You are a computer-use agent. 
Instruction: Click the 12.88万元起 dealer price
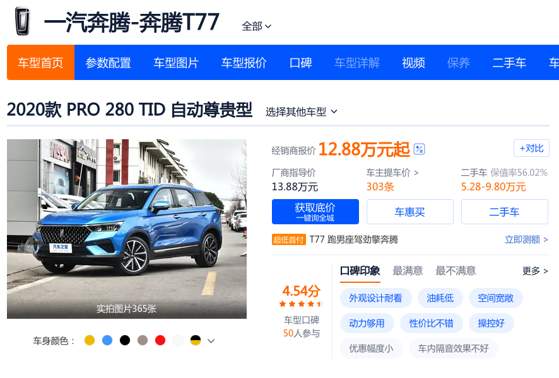(364, 149)
